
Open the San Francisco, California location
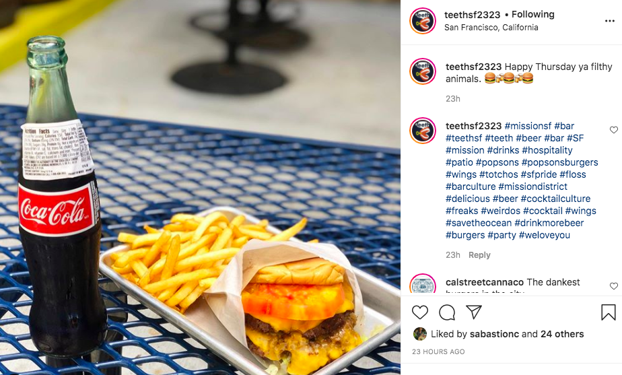(x=491, y=28)
